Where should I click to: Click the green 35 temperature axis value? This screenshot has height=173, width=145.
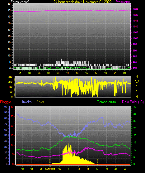tap(135, 114)
